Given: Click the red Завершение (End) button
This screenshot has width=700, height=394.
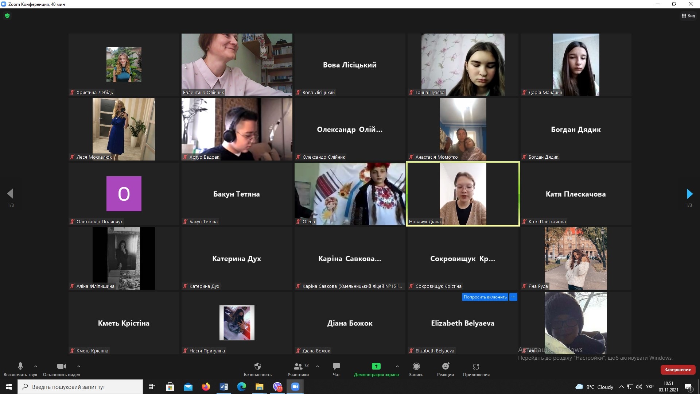Looking at the screenshot, I should 677,370.
